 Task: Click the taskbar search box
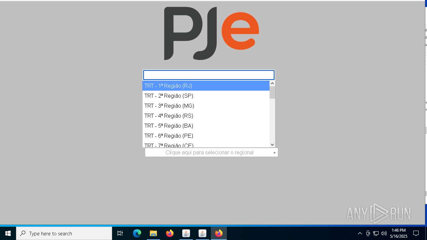coord(64,233)
